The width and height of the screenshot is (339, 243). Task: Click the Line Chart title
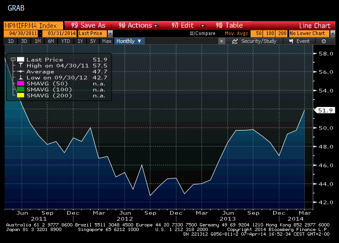pyautogui.click(x=315, y=26)
